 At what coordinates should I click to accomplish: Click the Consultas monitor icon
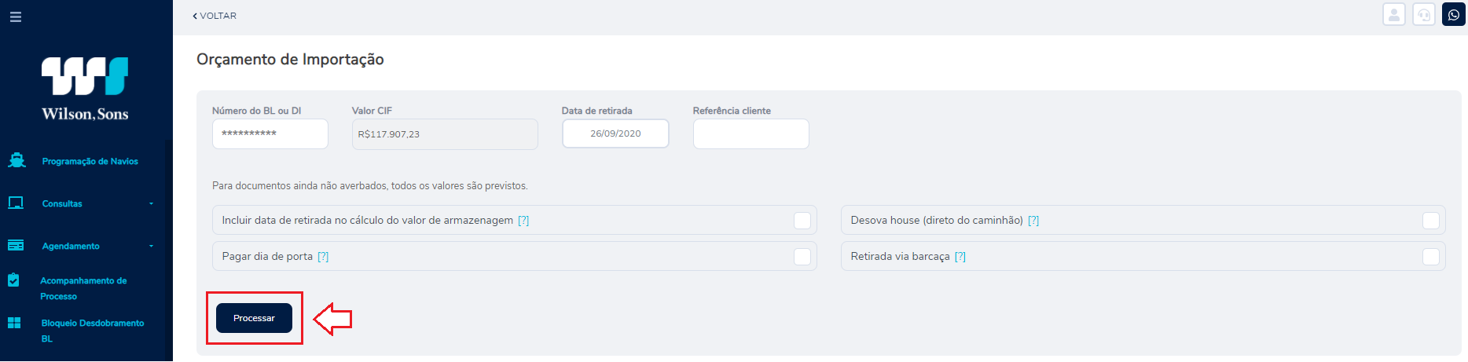(x=16, y=203)
